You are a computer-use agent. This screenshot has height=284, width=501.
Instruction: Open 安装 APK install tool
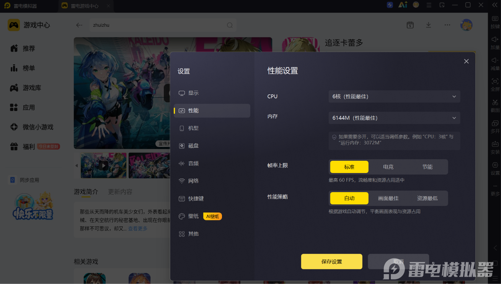pyautogui.click(x=495, y=148)
